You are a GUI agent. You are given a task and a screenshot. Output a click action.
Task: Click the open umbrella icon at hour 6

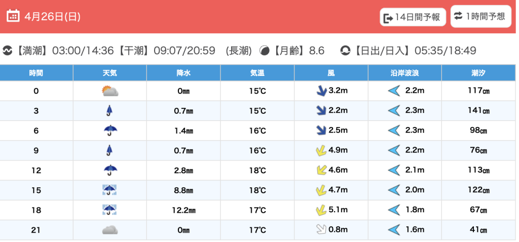110,131
